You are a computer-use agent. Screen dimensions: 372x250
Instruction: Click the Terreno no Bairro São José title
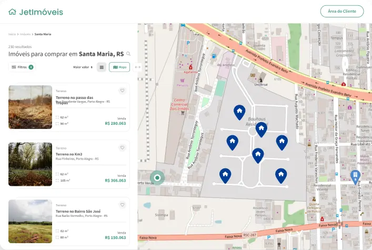pos(78,211)
